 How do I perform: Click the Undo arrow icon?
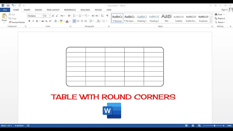click(x=13, y=6)
